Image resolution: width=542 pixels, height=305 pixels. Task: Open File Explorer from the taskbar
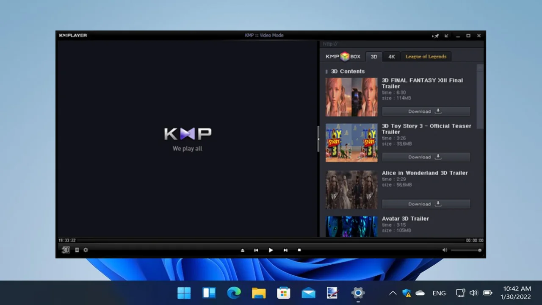pos(259,293)
